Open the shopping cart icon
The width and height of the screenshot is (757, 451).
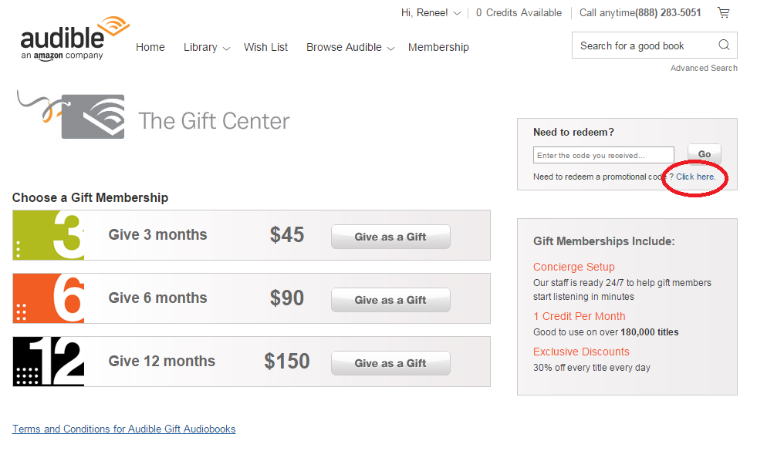(723, 12)
